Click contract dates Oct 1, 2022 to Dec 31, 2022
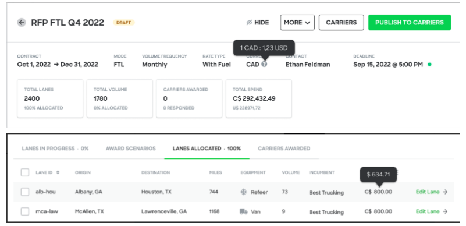The width and height of the screenshot is (466, 226). 58,65
